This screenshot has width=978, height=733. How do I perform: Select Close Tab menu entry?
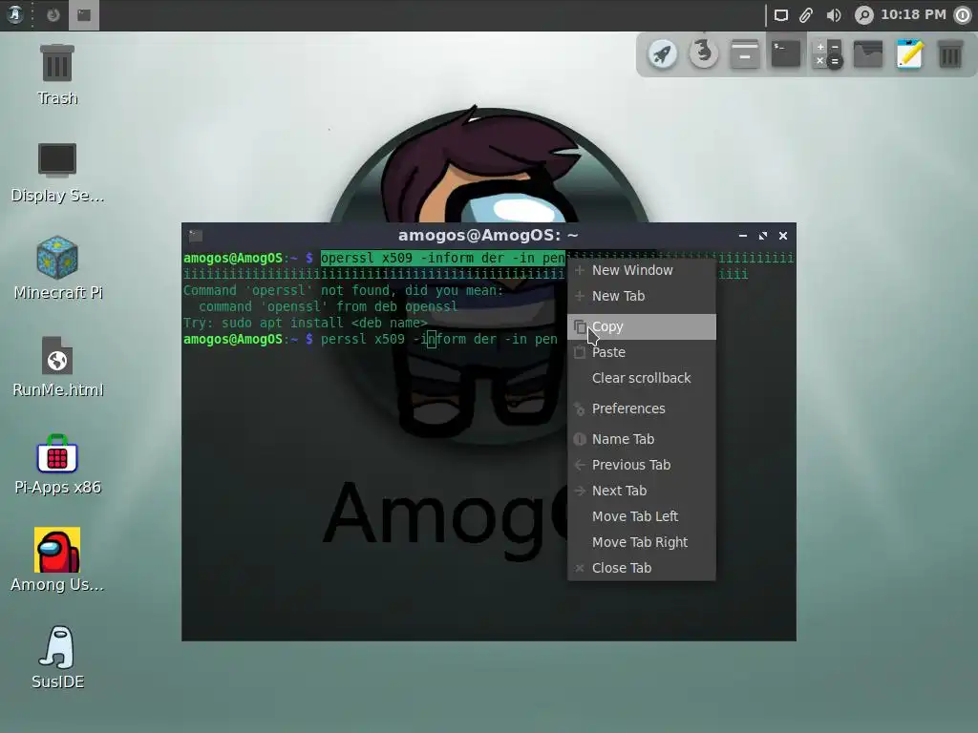[x=642, y=568]
